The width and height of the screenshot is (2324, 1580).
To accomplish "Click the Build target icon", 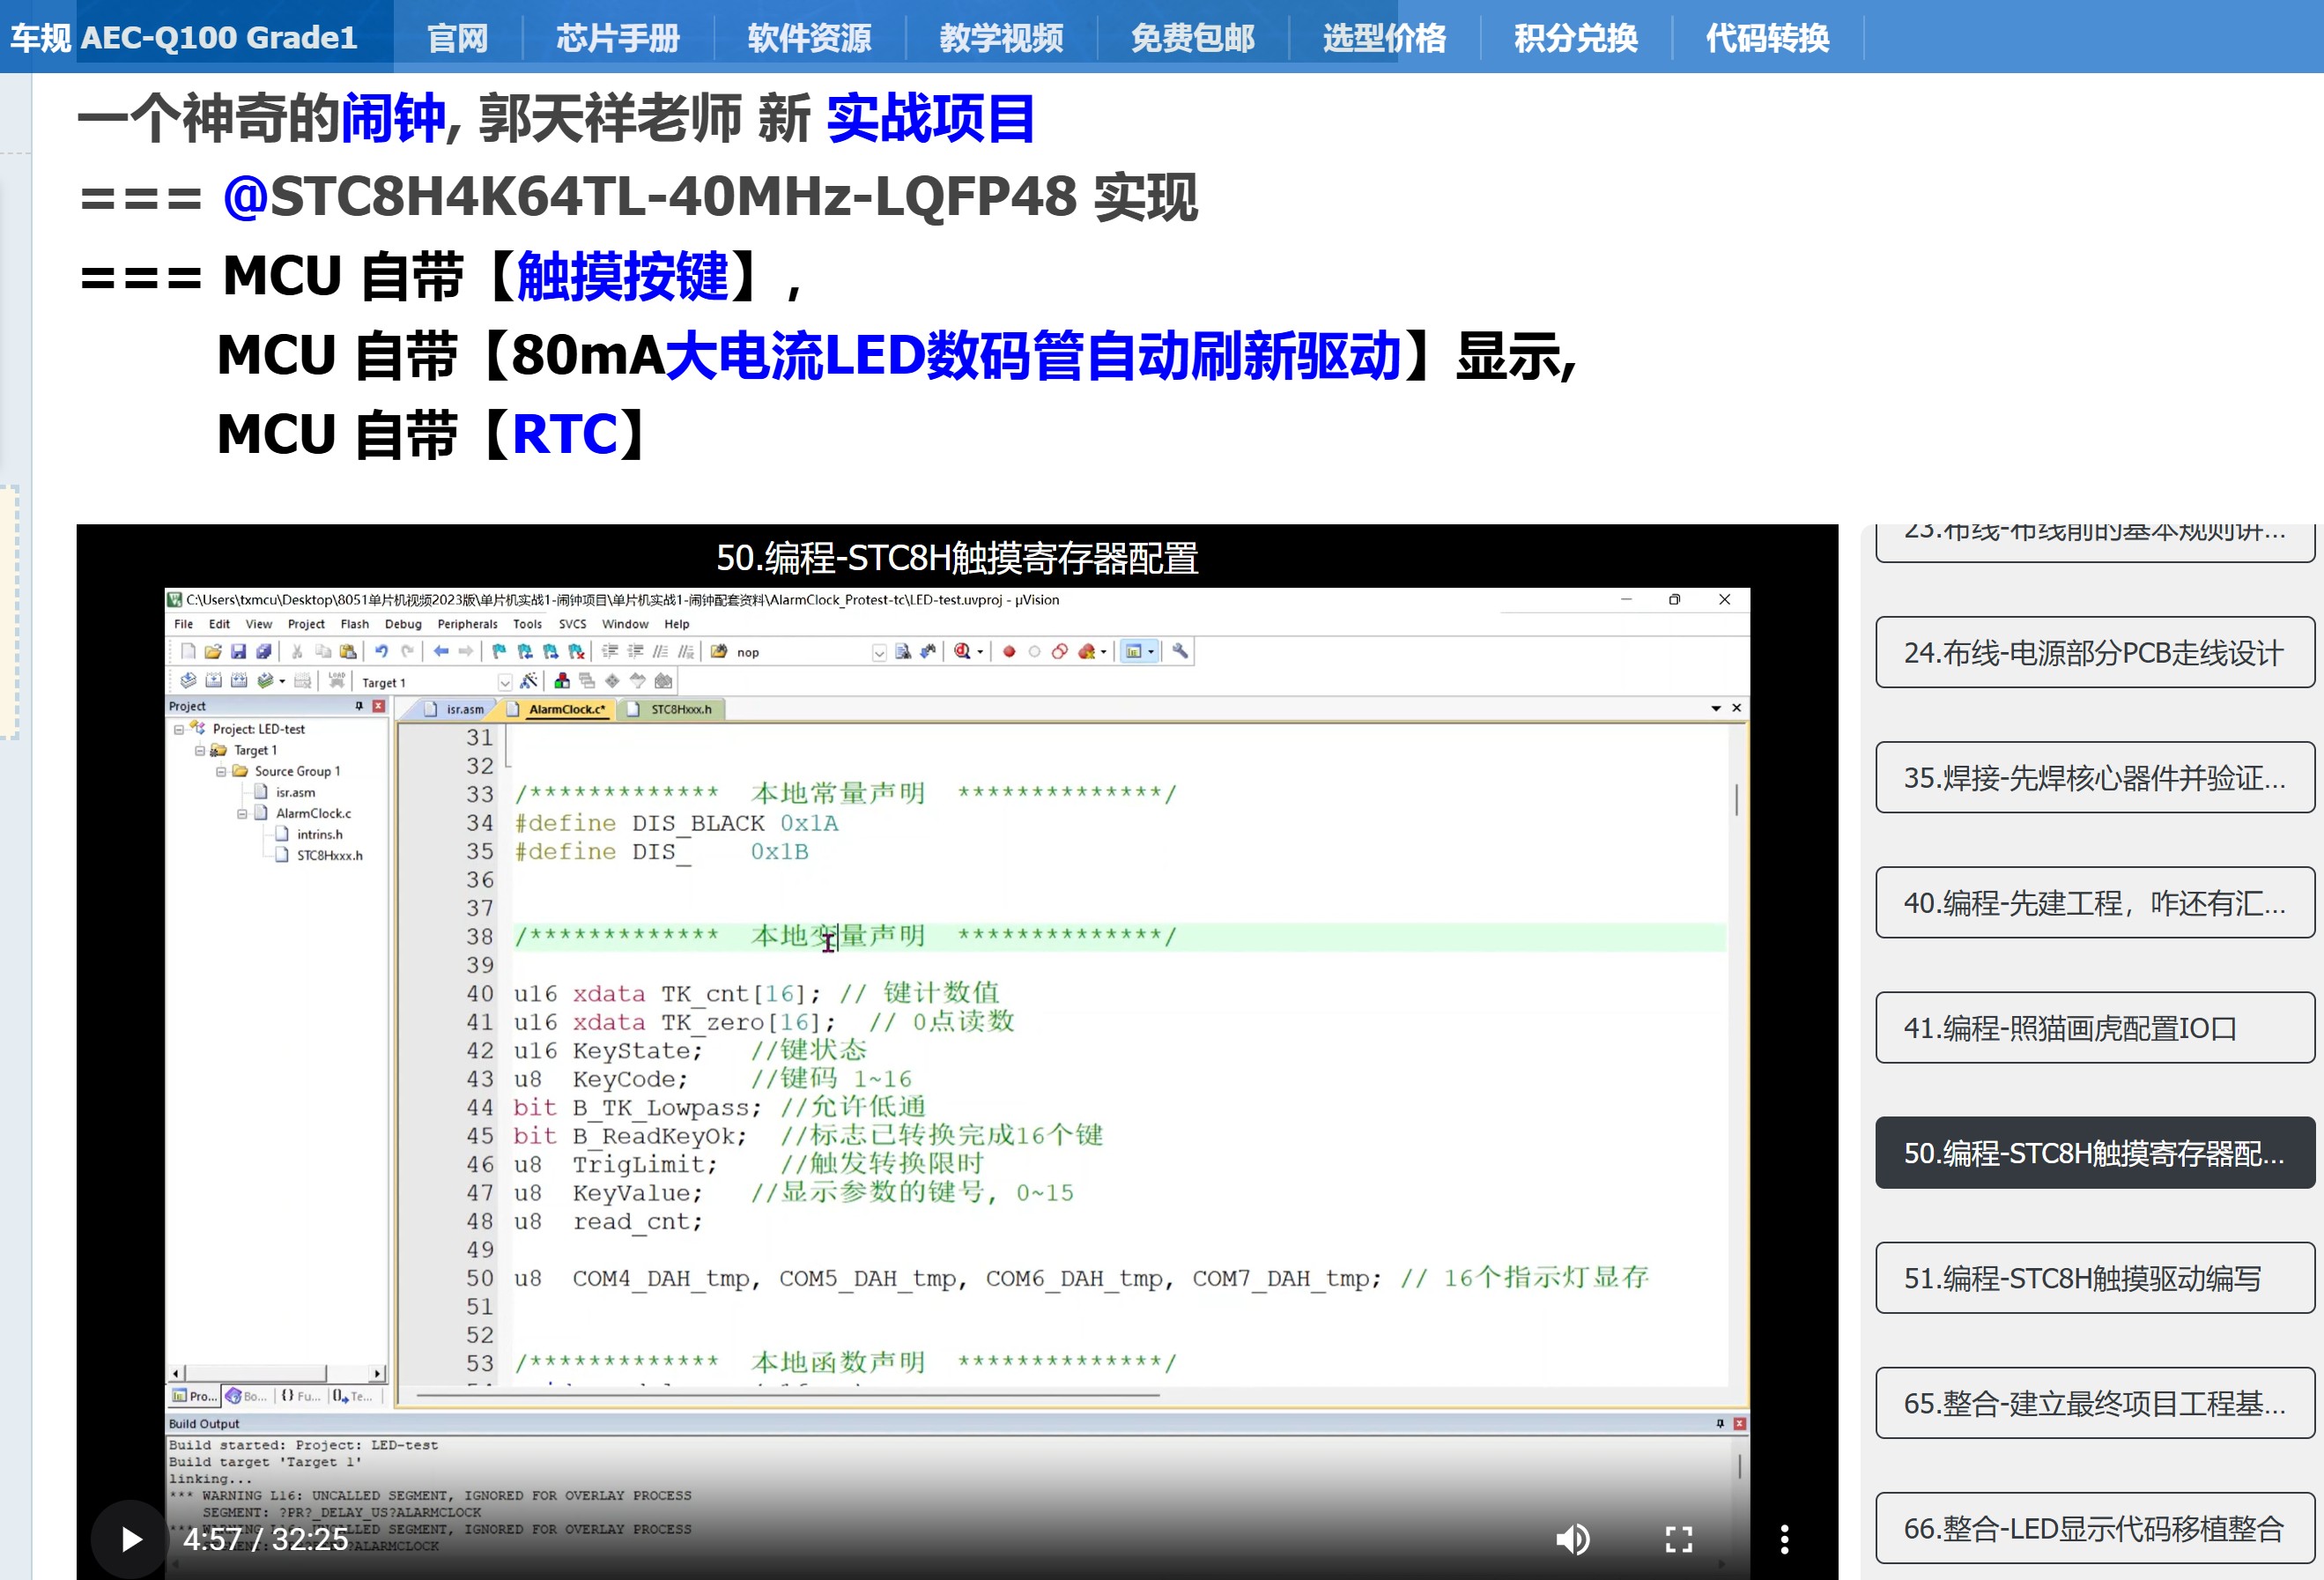I will point(214,681).
